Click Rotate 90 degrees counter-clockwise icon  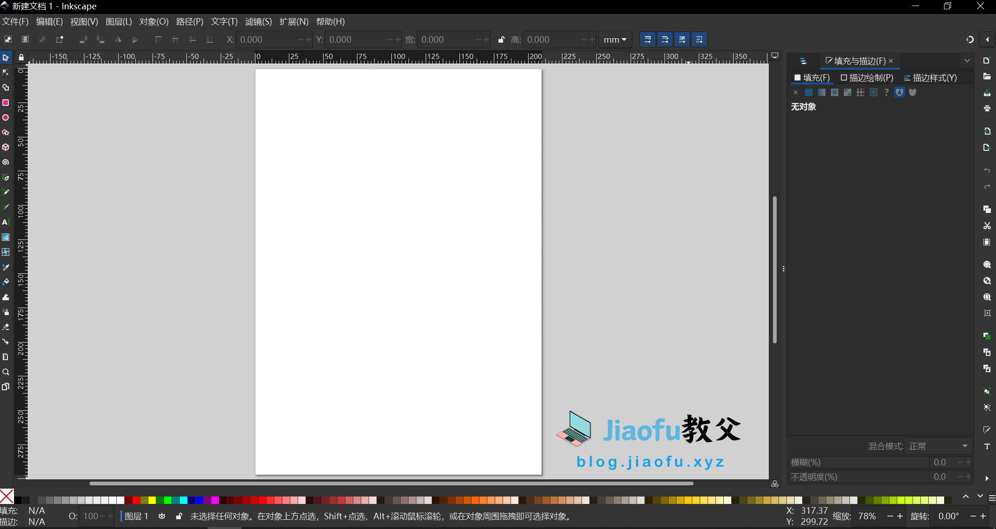coord(83,39)
